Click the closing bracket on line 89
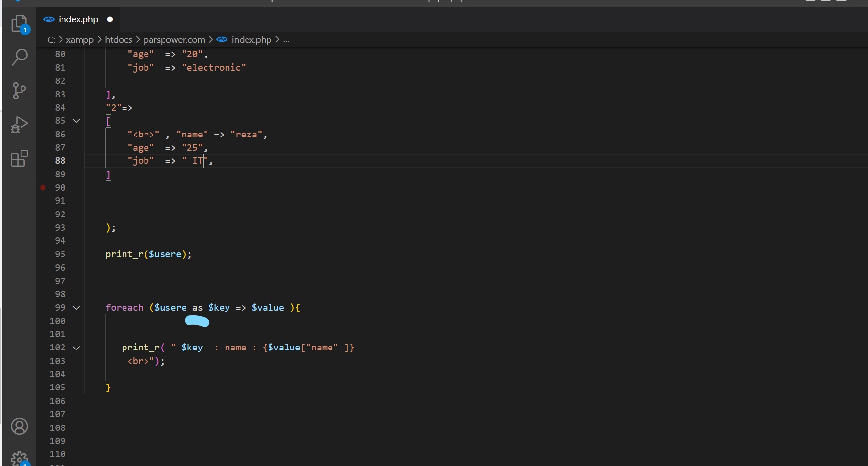This screenshot has width=868, height=466. point(108,175)
